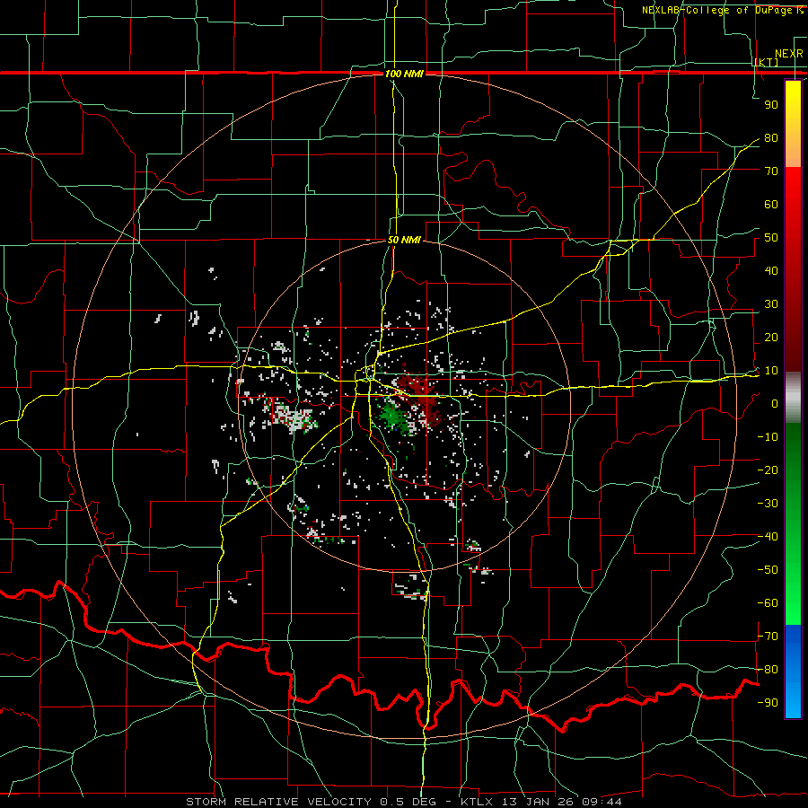808x808 pixels.
Task: Pick the gray zero-velocity segment of color bar
Action: [x=793, y=398]
